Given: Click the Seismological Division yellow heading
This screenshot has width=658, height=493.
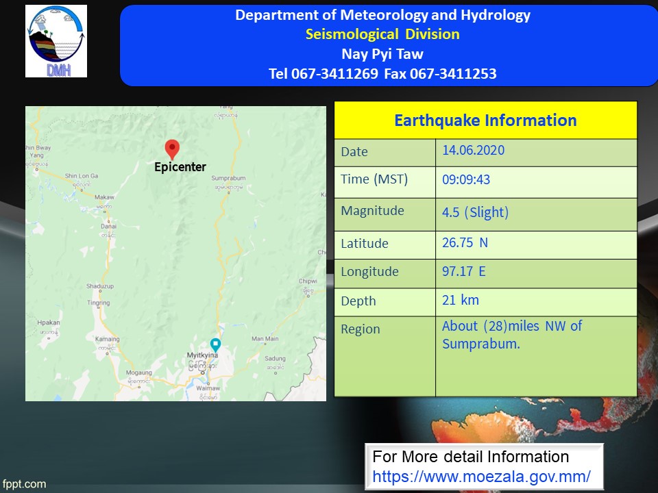Looking at the screenshot, I should 382,34.
